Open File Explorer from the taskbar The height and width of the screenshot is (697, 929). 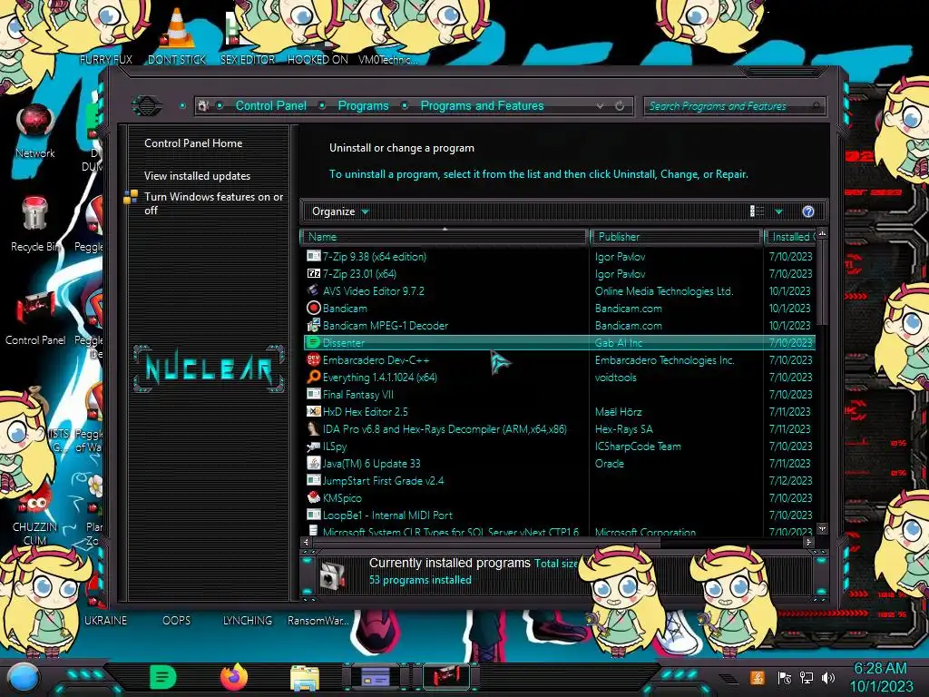pos(305,677)
